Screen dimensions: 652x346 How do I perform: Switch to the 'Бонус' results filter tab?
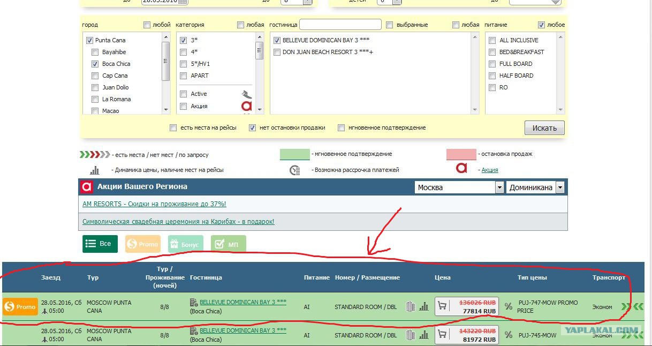pos(185,244)
